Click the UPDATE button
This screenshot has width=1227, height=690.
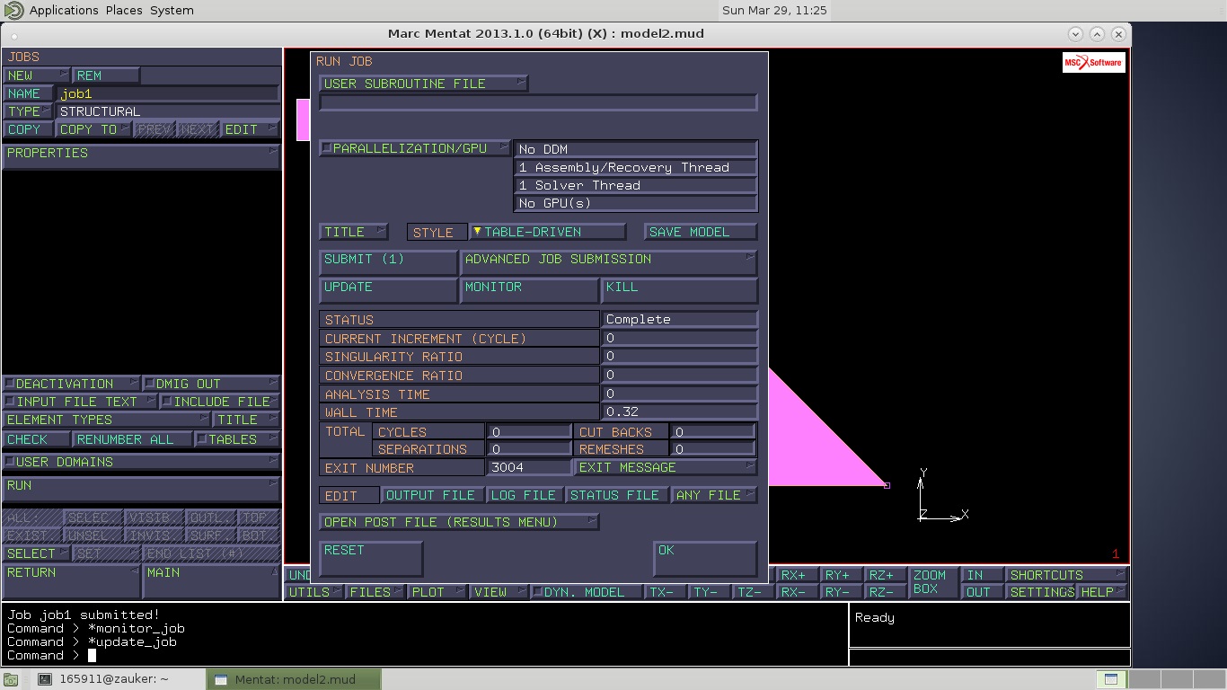pyautogui.click(x=388, y=290)
